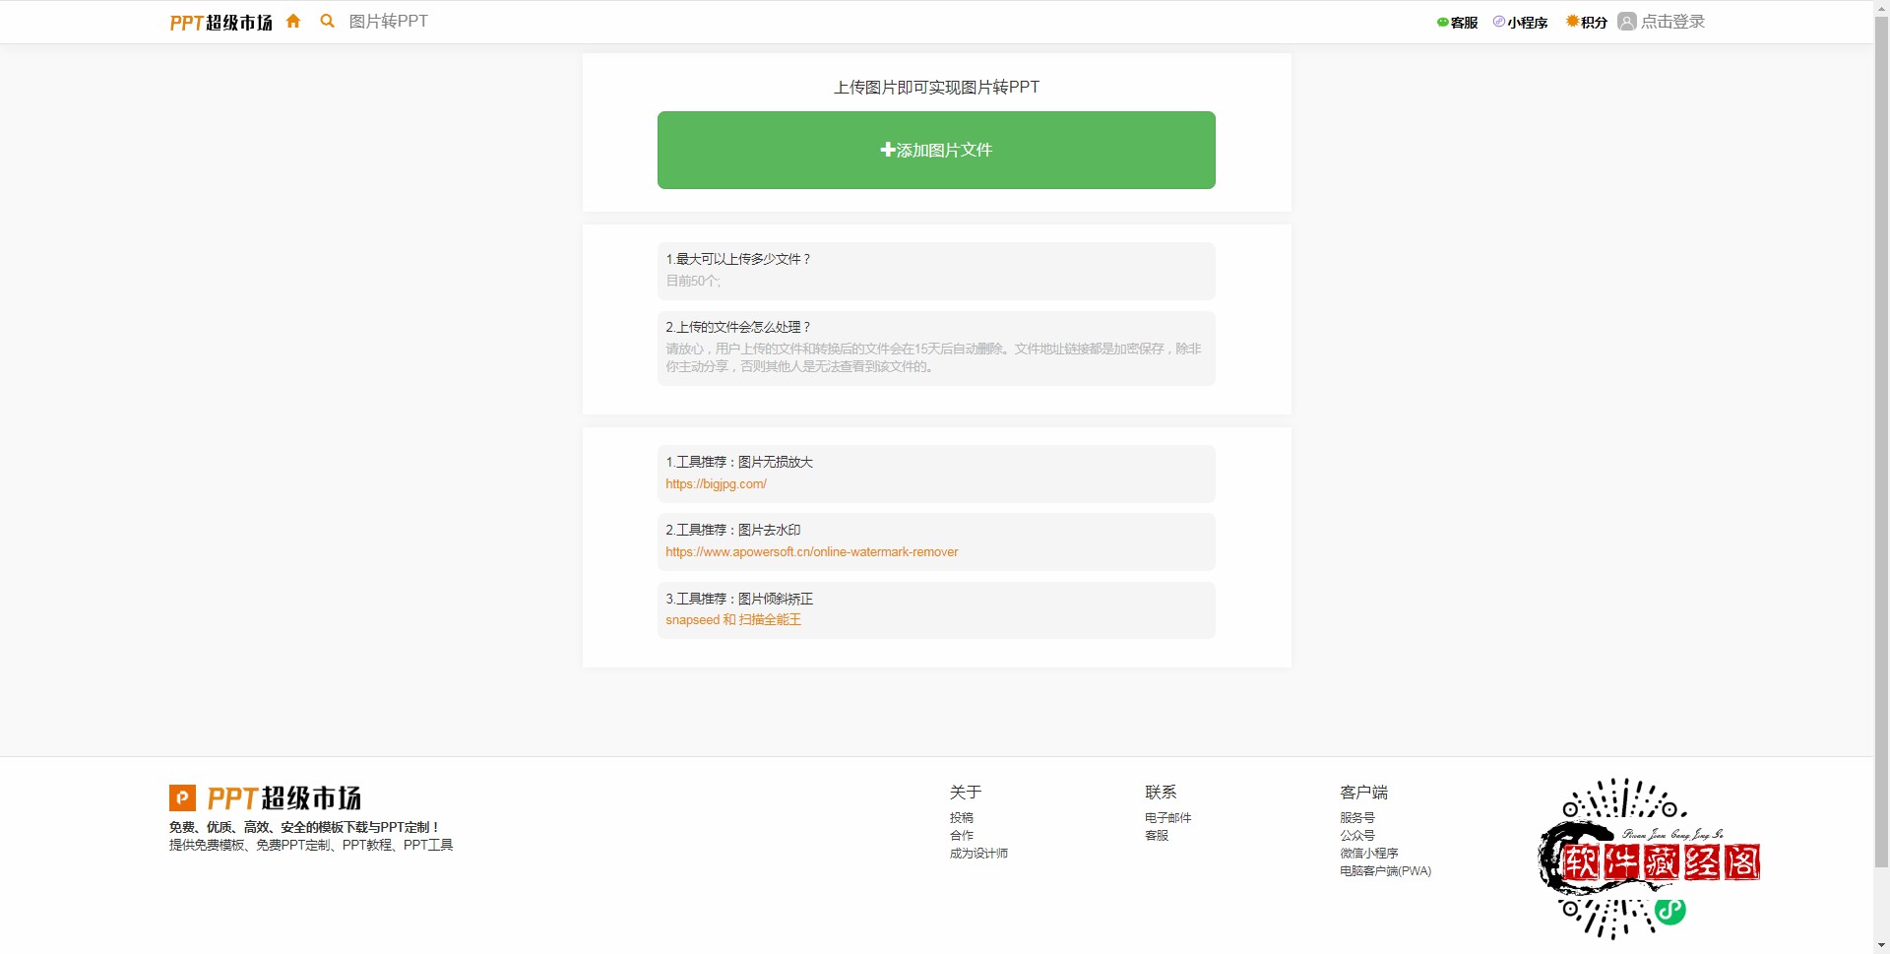The width and height of the screenshot is (1890, 954).
Task: Click the PPT超级市场 logo in the footer
Action: [264, 797]
